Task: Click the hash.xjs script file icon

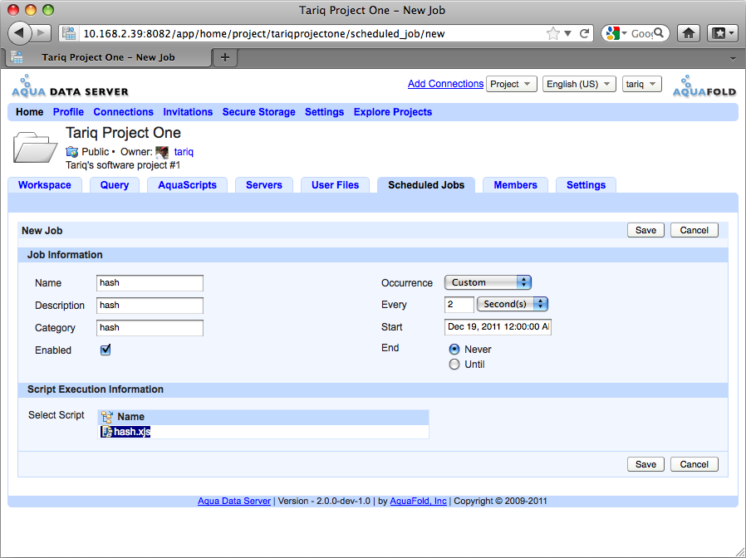Action: [x=107, y=432]
